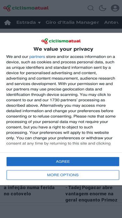Click the chain-link emblem in header logo
This screenshot has height=218, width=122.
click(x=7, y=8)
